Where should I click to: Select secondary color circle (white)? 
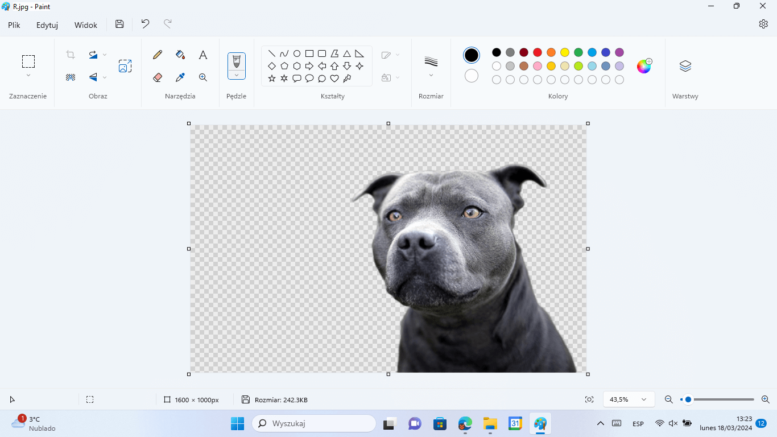point(472,76)
